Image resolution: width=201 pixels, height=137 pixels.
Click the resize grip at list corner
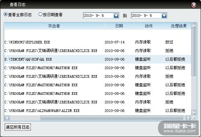pos(194,118)
